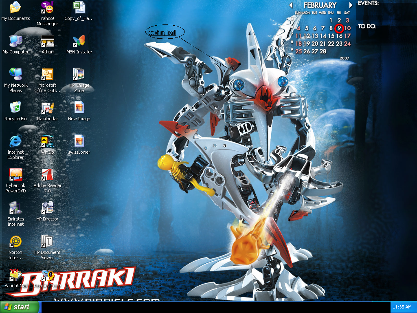Click the 2007 year label in calendar
This screenshot has height=313, width=417.
[345, 58]
